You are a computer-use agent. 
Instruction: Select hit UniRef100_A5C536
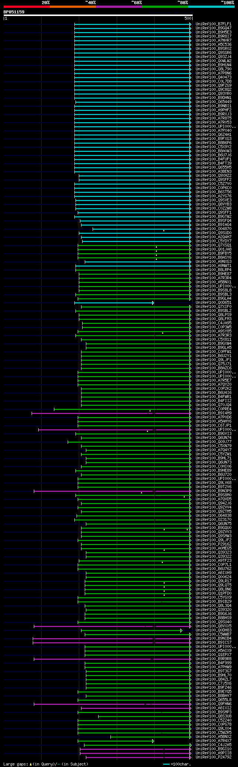[x=213, y=45]
